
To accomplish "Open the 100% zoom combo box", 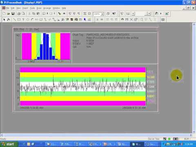I will 99,14.
